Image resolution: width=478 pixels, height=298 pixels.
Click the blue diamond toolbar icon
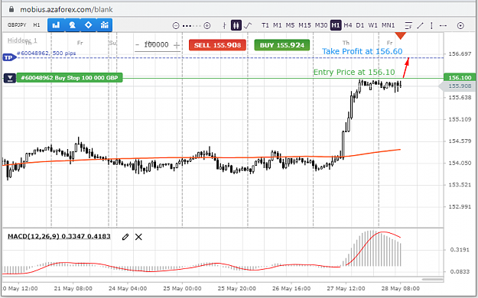coord(89,25)
